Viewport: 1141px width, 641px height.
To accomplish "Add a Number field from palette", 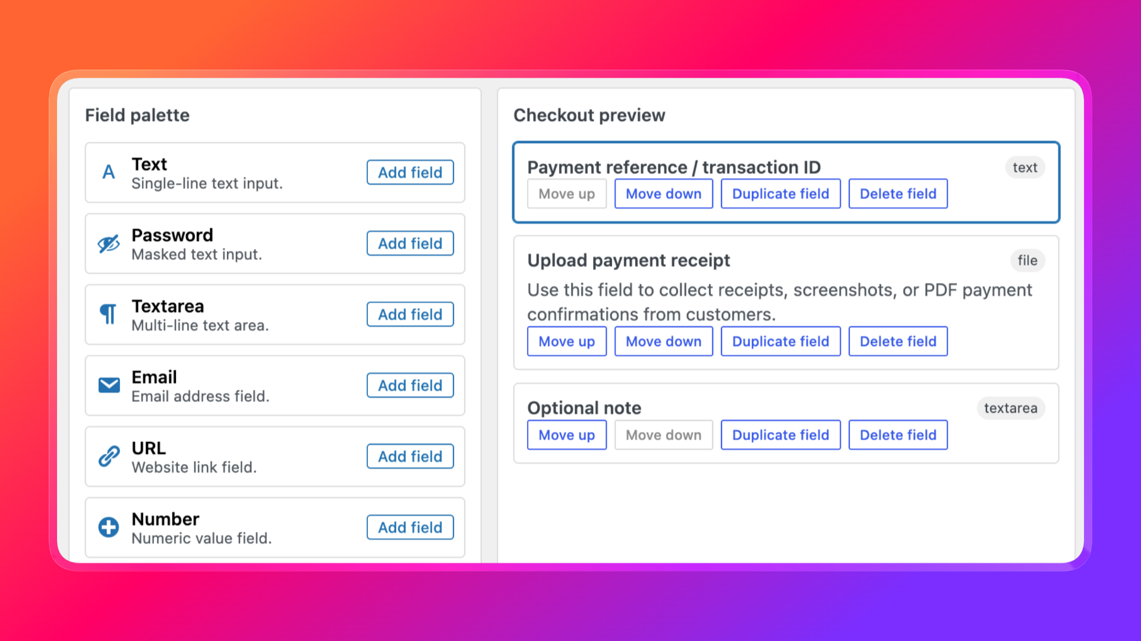I will pyautogui.click(x=410, y=527).
